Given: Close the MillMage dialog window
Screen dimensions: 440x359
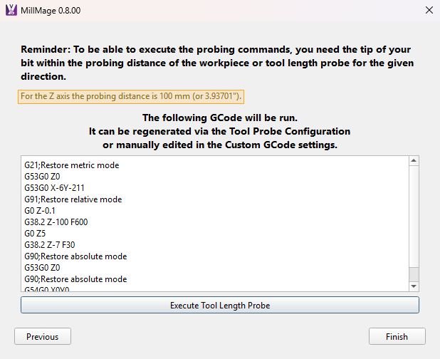Looking at the screenshot, I should click(429, 10).
